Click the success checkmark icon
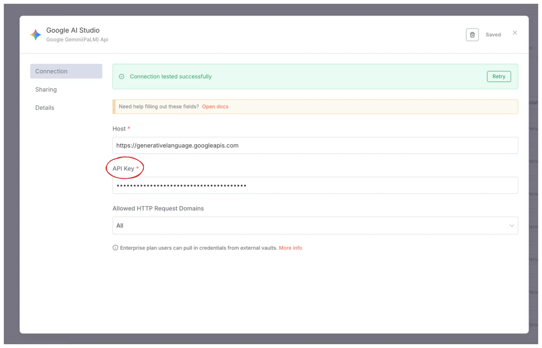542x348 pixels. tap(122, 77)
